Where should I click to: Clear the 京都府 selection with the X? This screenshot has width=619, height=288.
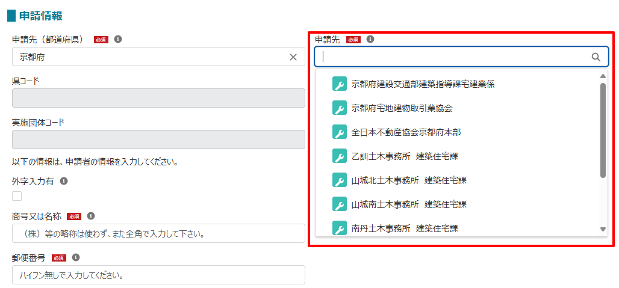(x=293, y=57)
